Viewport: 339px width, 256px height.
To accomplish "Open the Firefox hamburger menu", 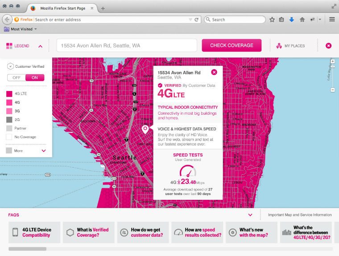I will pyautogui.click(x=332, y=20).
